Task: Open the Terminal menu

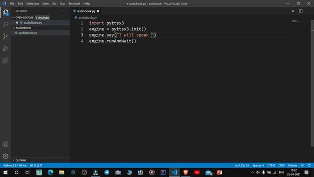Action: (x=74, y=3)
